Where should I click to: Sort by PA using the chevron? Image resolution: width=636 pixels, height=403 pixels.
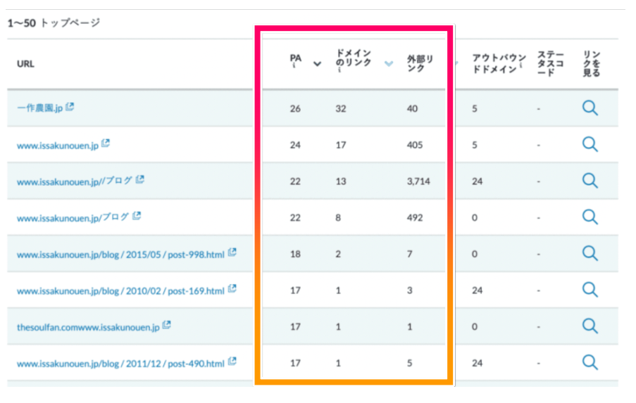click(317, 63)
